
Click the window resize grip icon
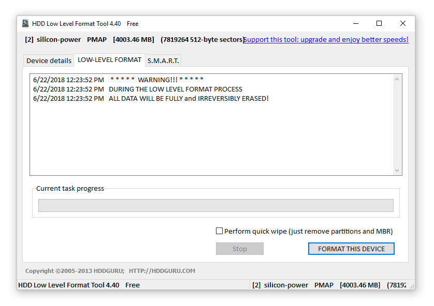412,287
